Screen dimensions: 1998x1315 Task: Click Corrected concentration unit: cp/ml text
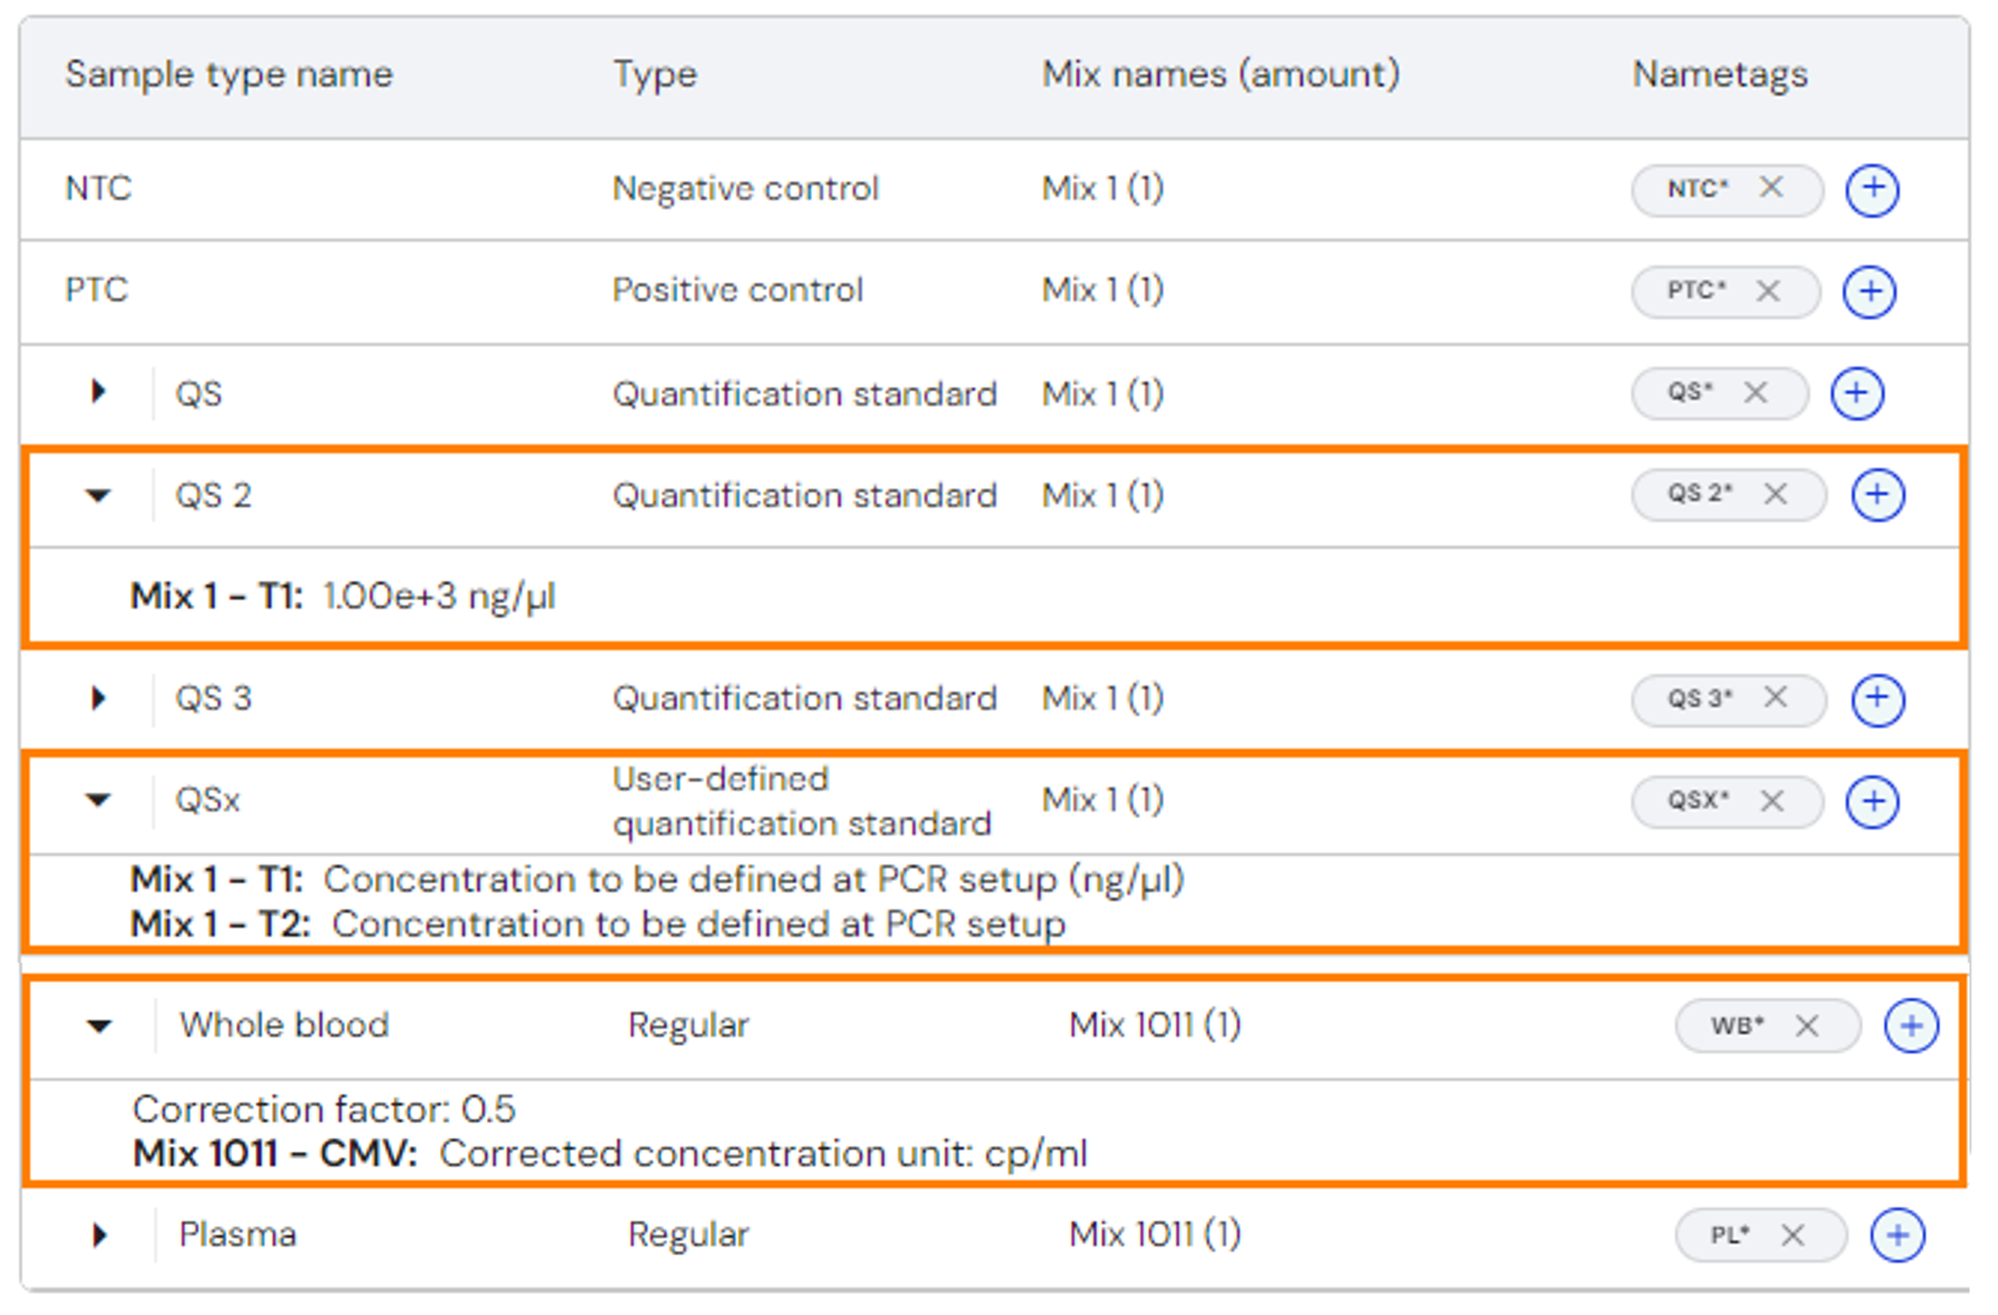763,1154
